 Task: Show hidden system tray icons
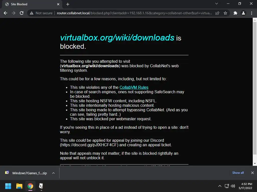220,186
